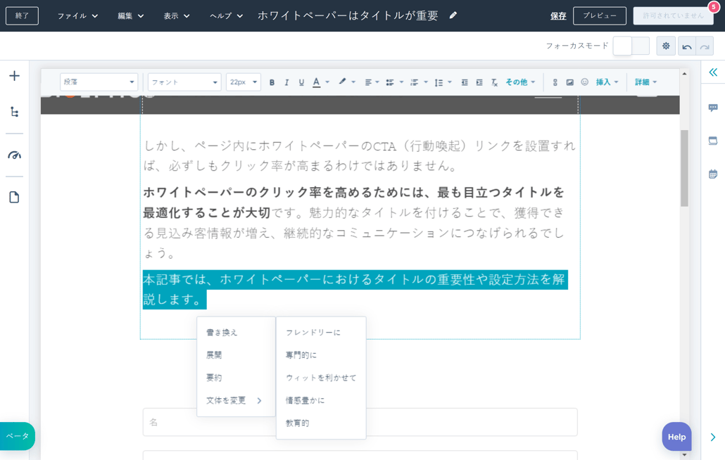Open bulleted list options
The height and width of the screenshot is (460, 725).
[394, 82]
